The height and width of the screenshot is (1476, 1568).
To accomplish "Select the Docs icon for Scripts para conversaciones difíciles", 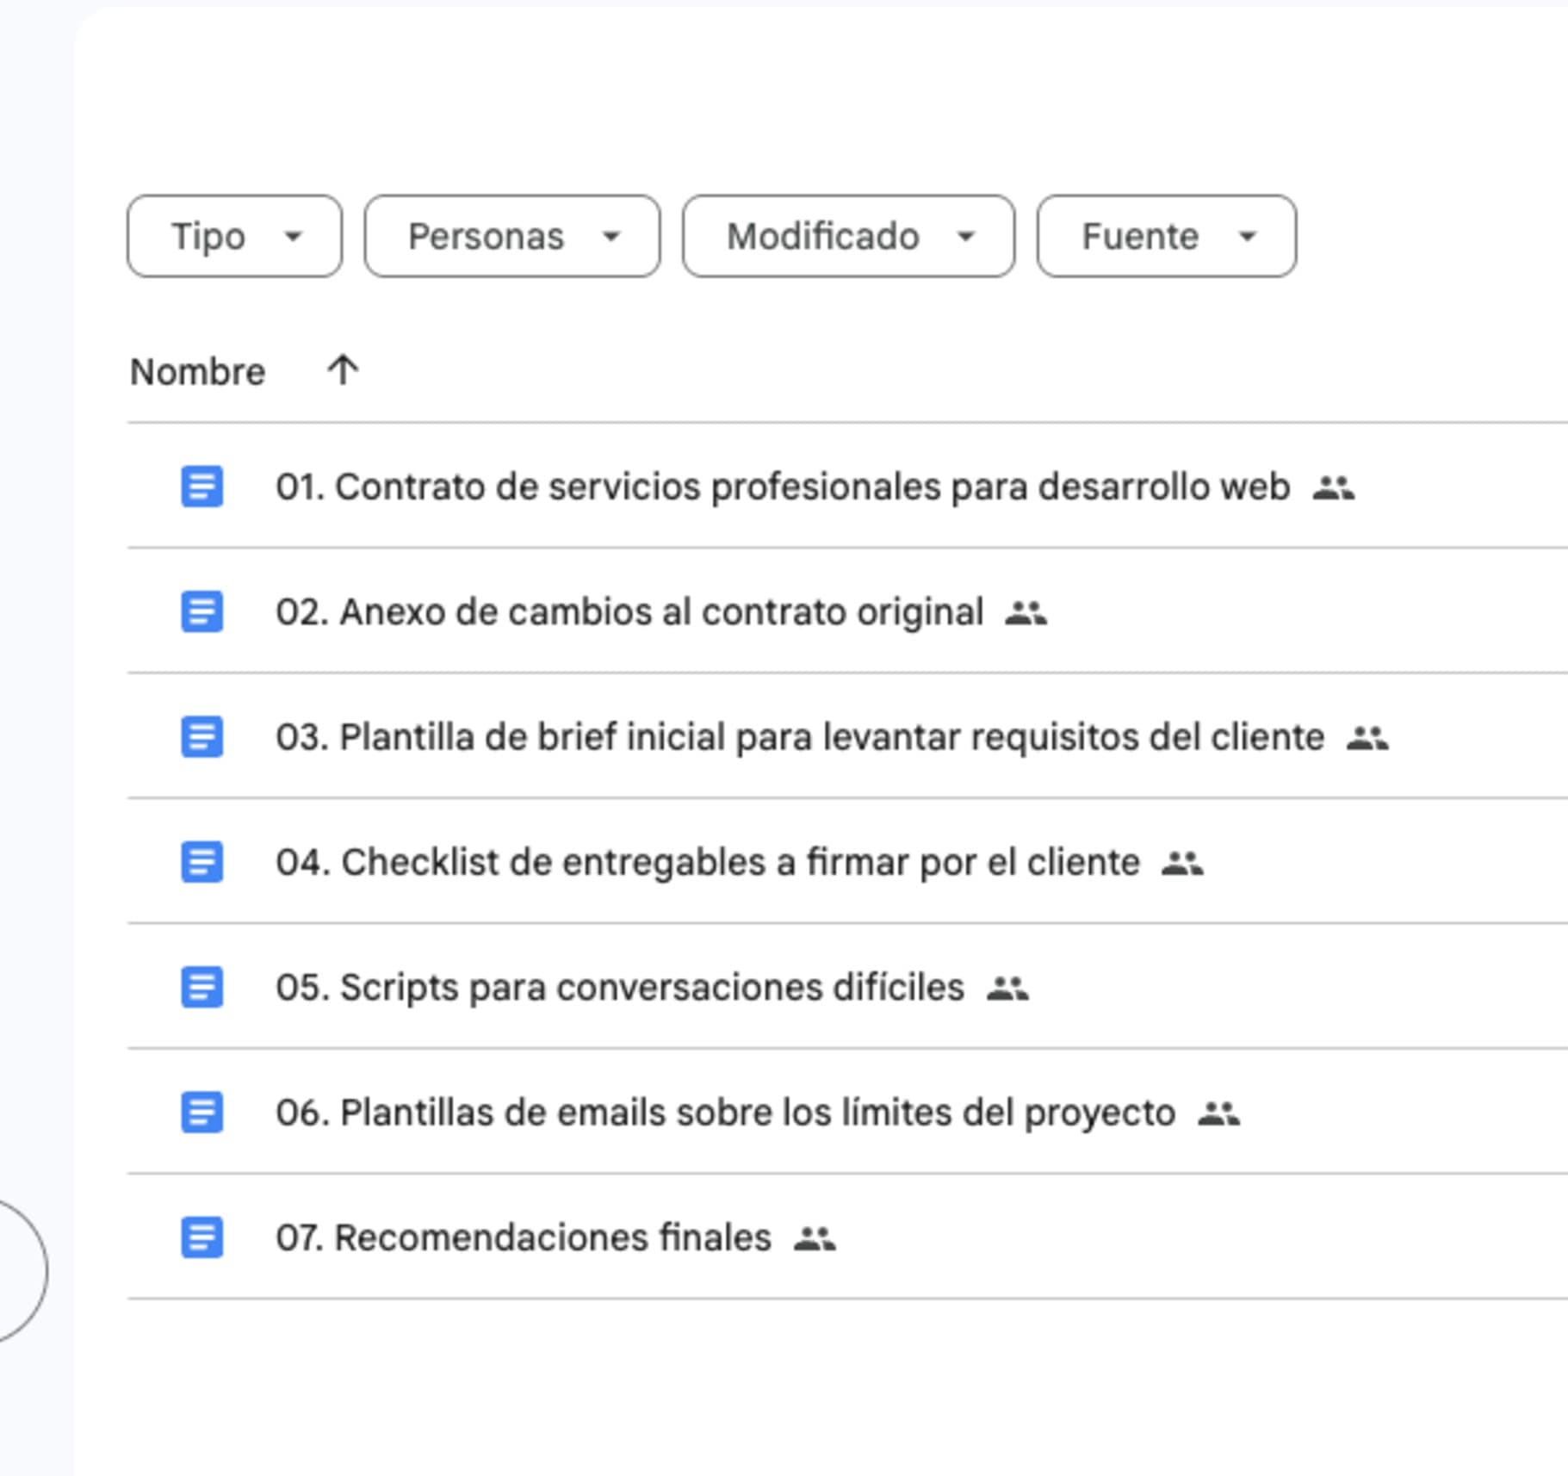I will pyautogui.click(x=201, y=987).
